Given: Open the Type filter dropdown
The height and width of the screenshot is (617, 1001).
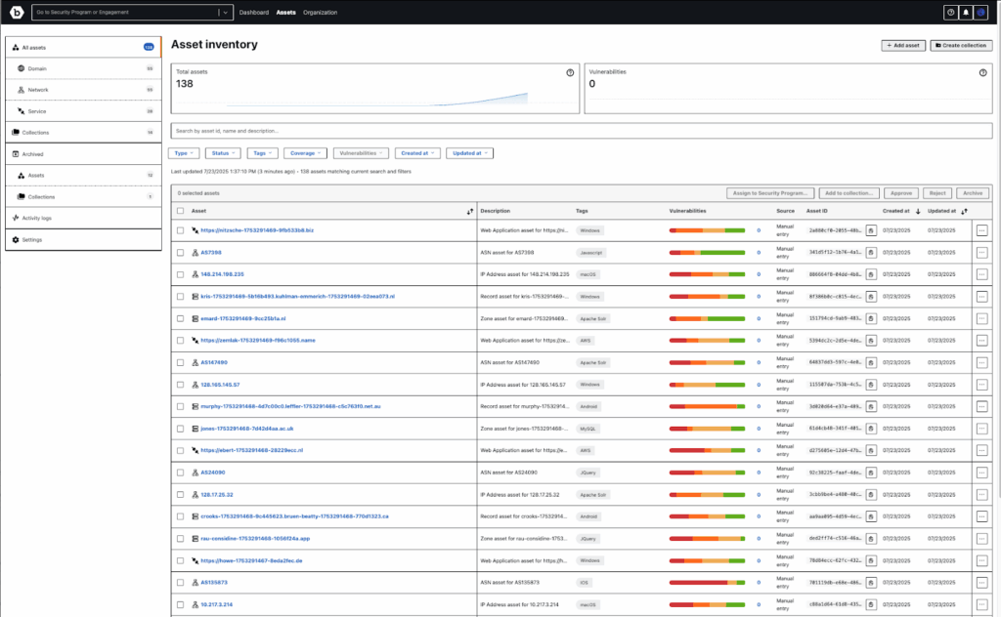Looking at the screenshot, I should [x=184, y=153].
